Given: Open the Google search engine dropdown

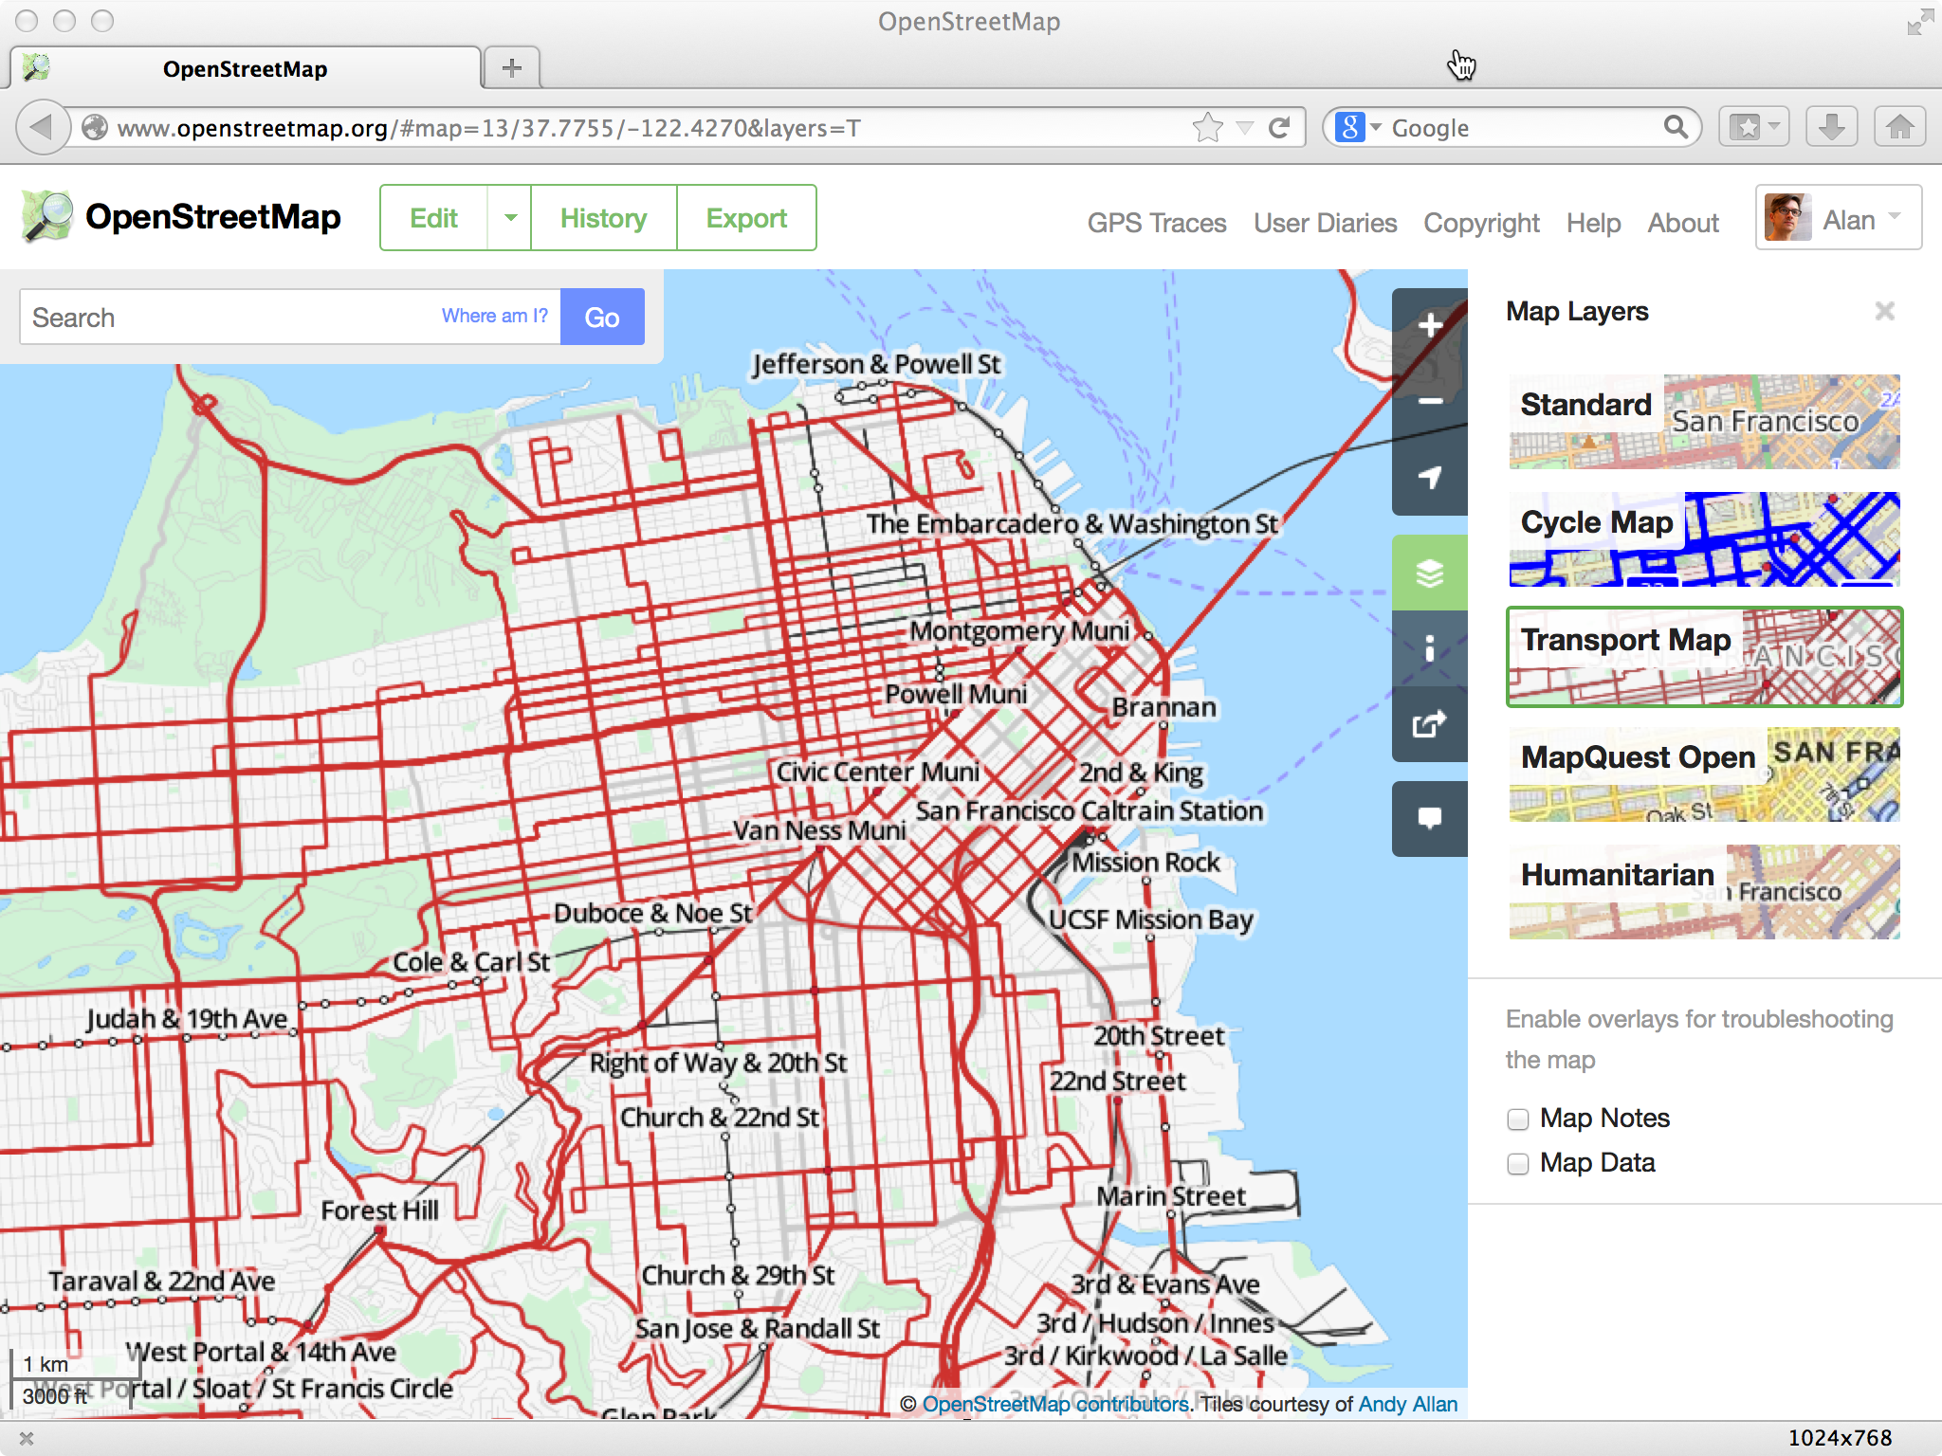Looking at the screenshot, I should 1358,127.
